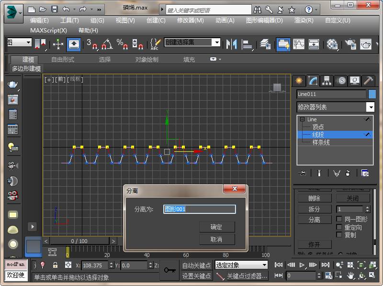Open the Layer Manager toolbar icon
The height and width of the screenshot is (286, 383).
click(264, 44)
